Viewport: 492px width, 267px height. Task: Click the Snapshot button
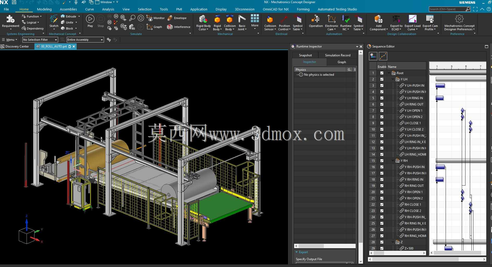click(x=305, y=55)
